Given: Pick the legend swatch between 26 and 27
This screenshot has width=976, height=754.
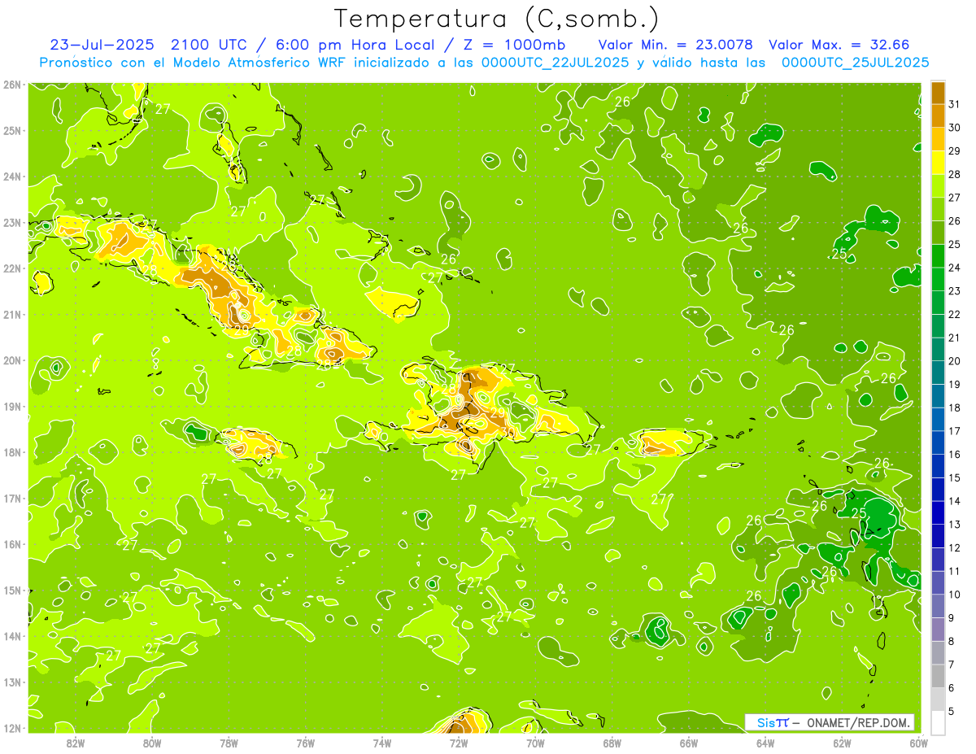Looking at the screenshot, I should coord(938,208).
